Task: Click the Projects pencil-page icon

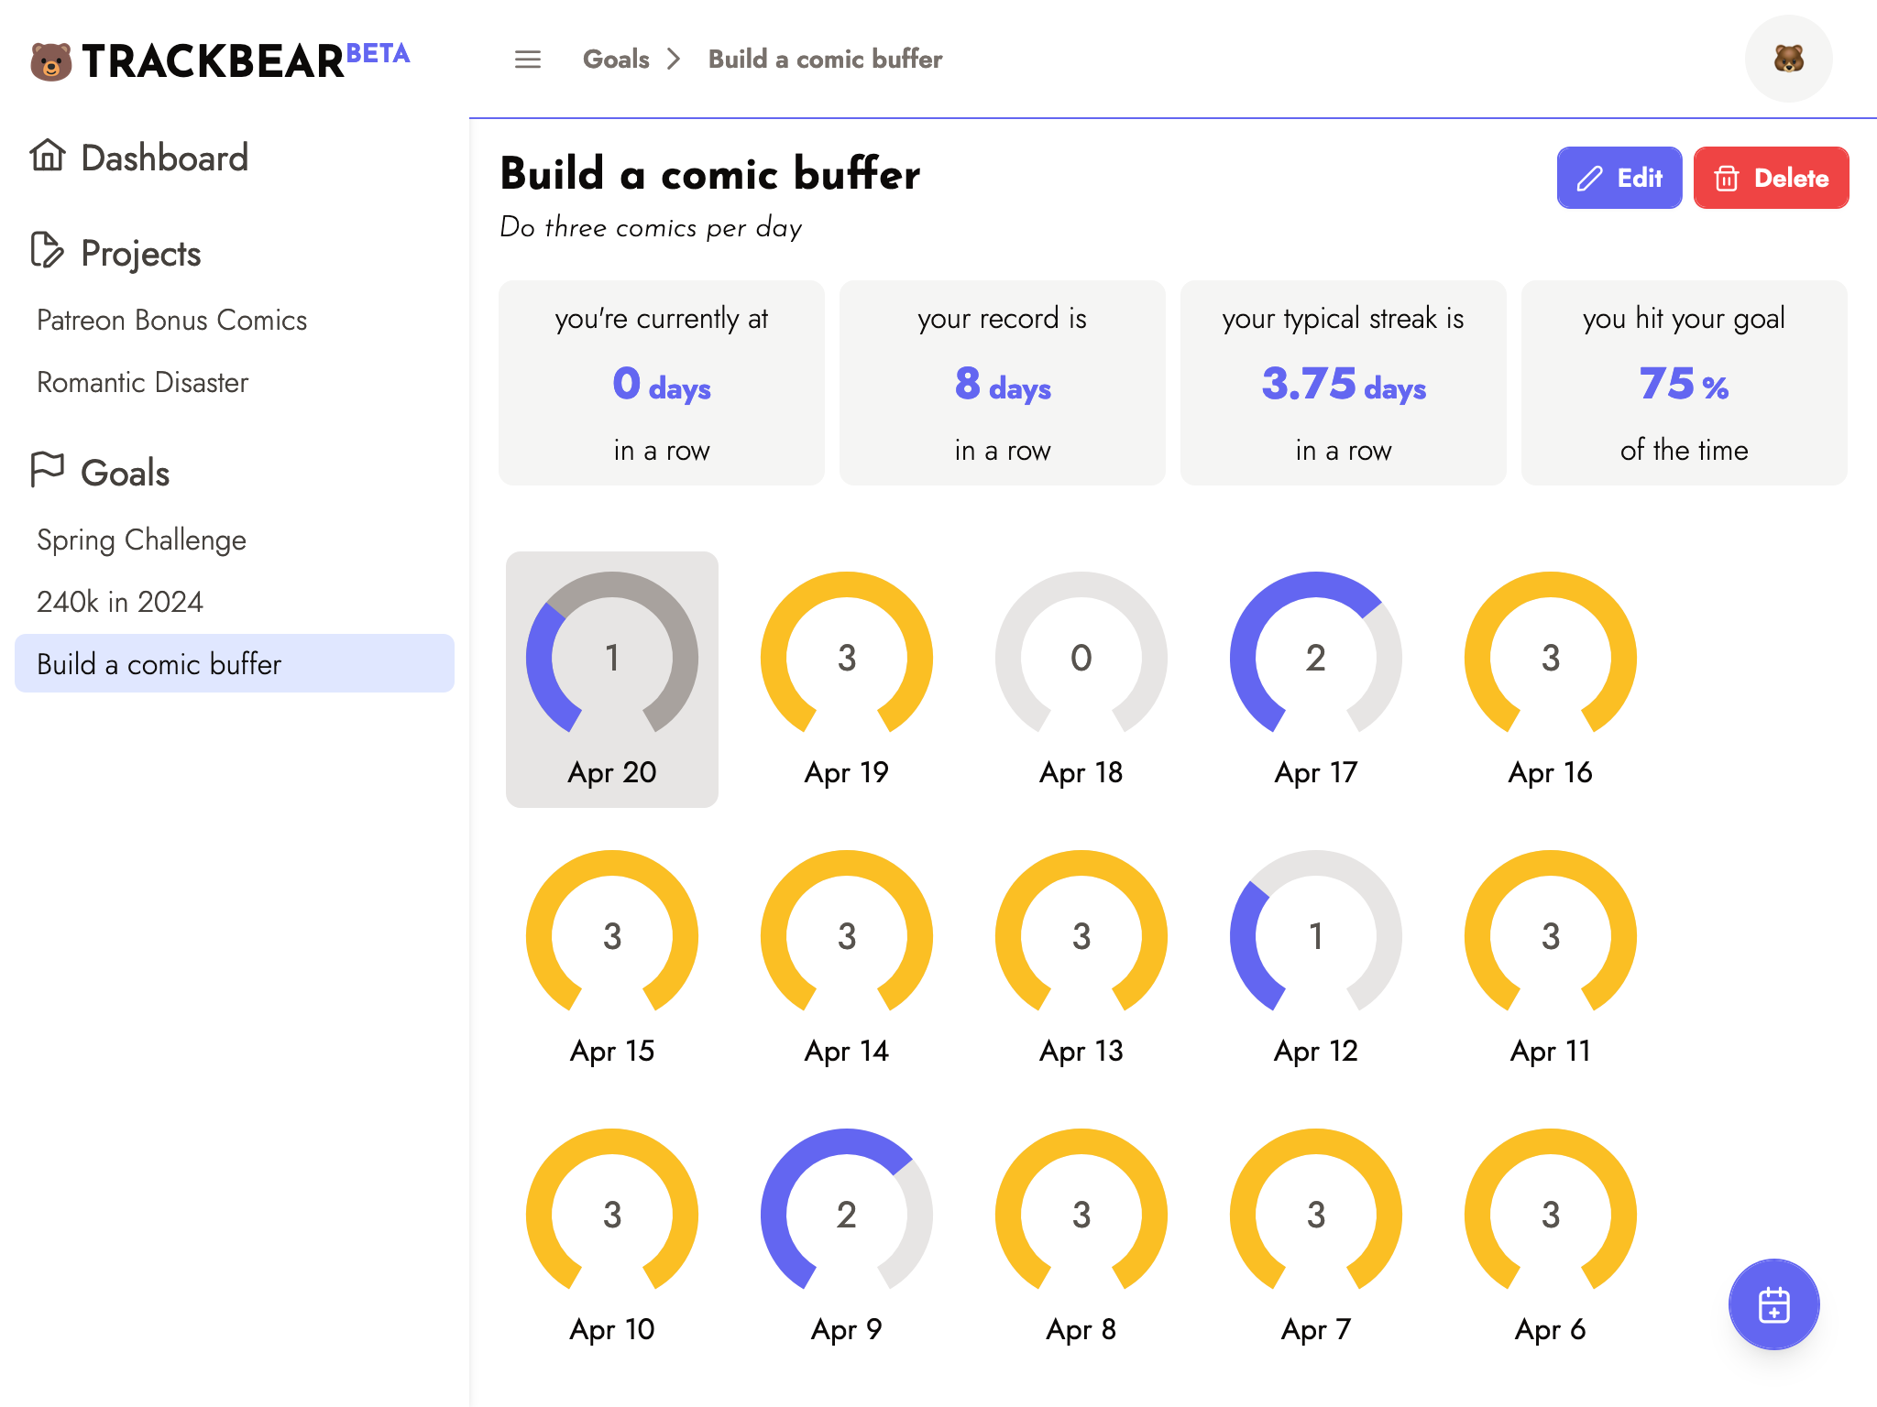Action: [x=48, y=251]
